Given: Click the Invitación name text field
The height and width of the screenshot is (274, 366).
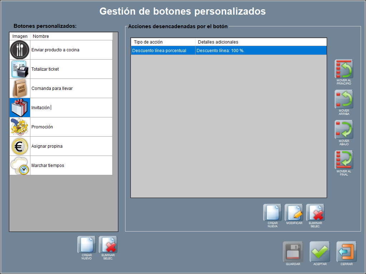Looking at the screenshot, I should click(x=71, y=108).
